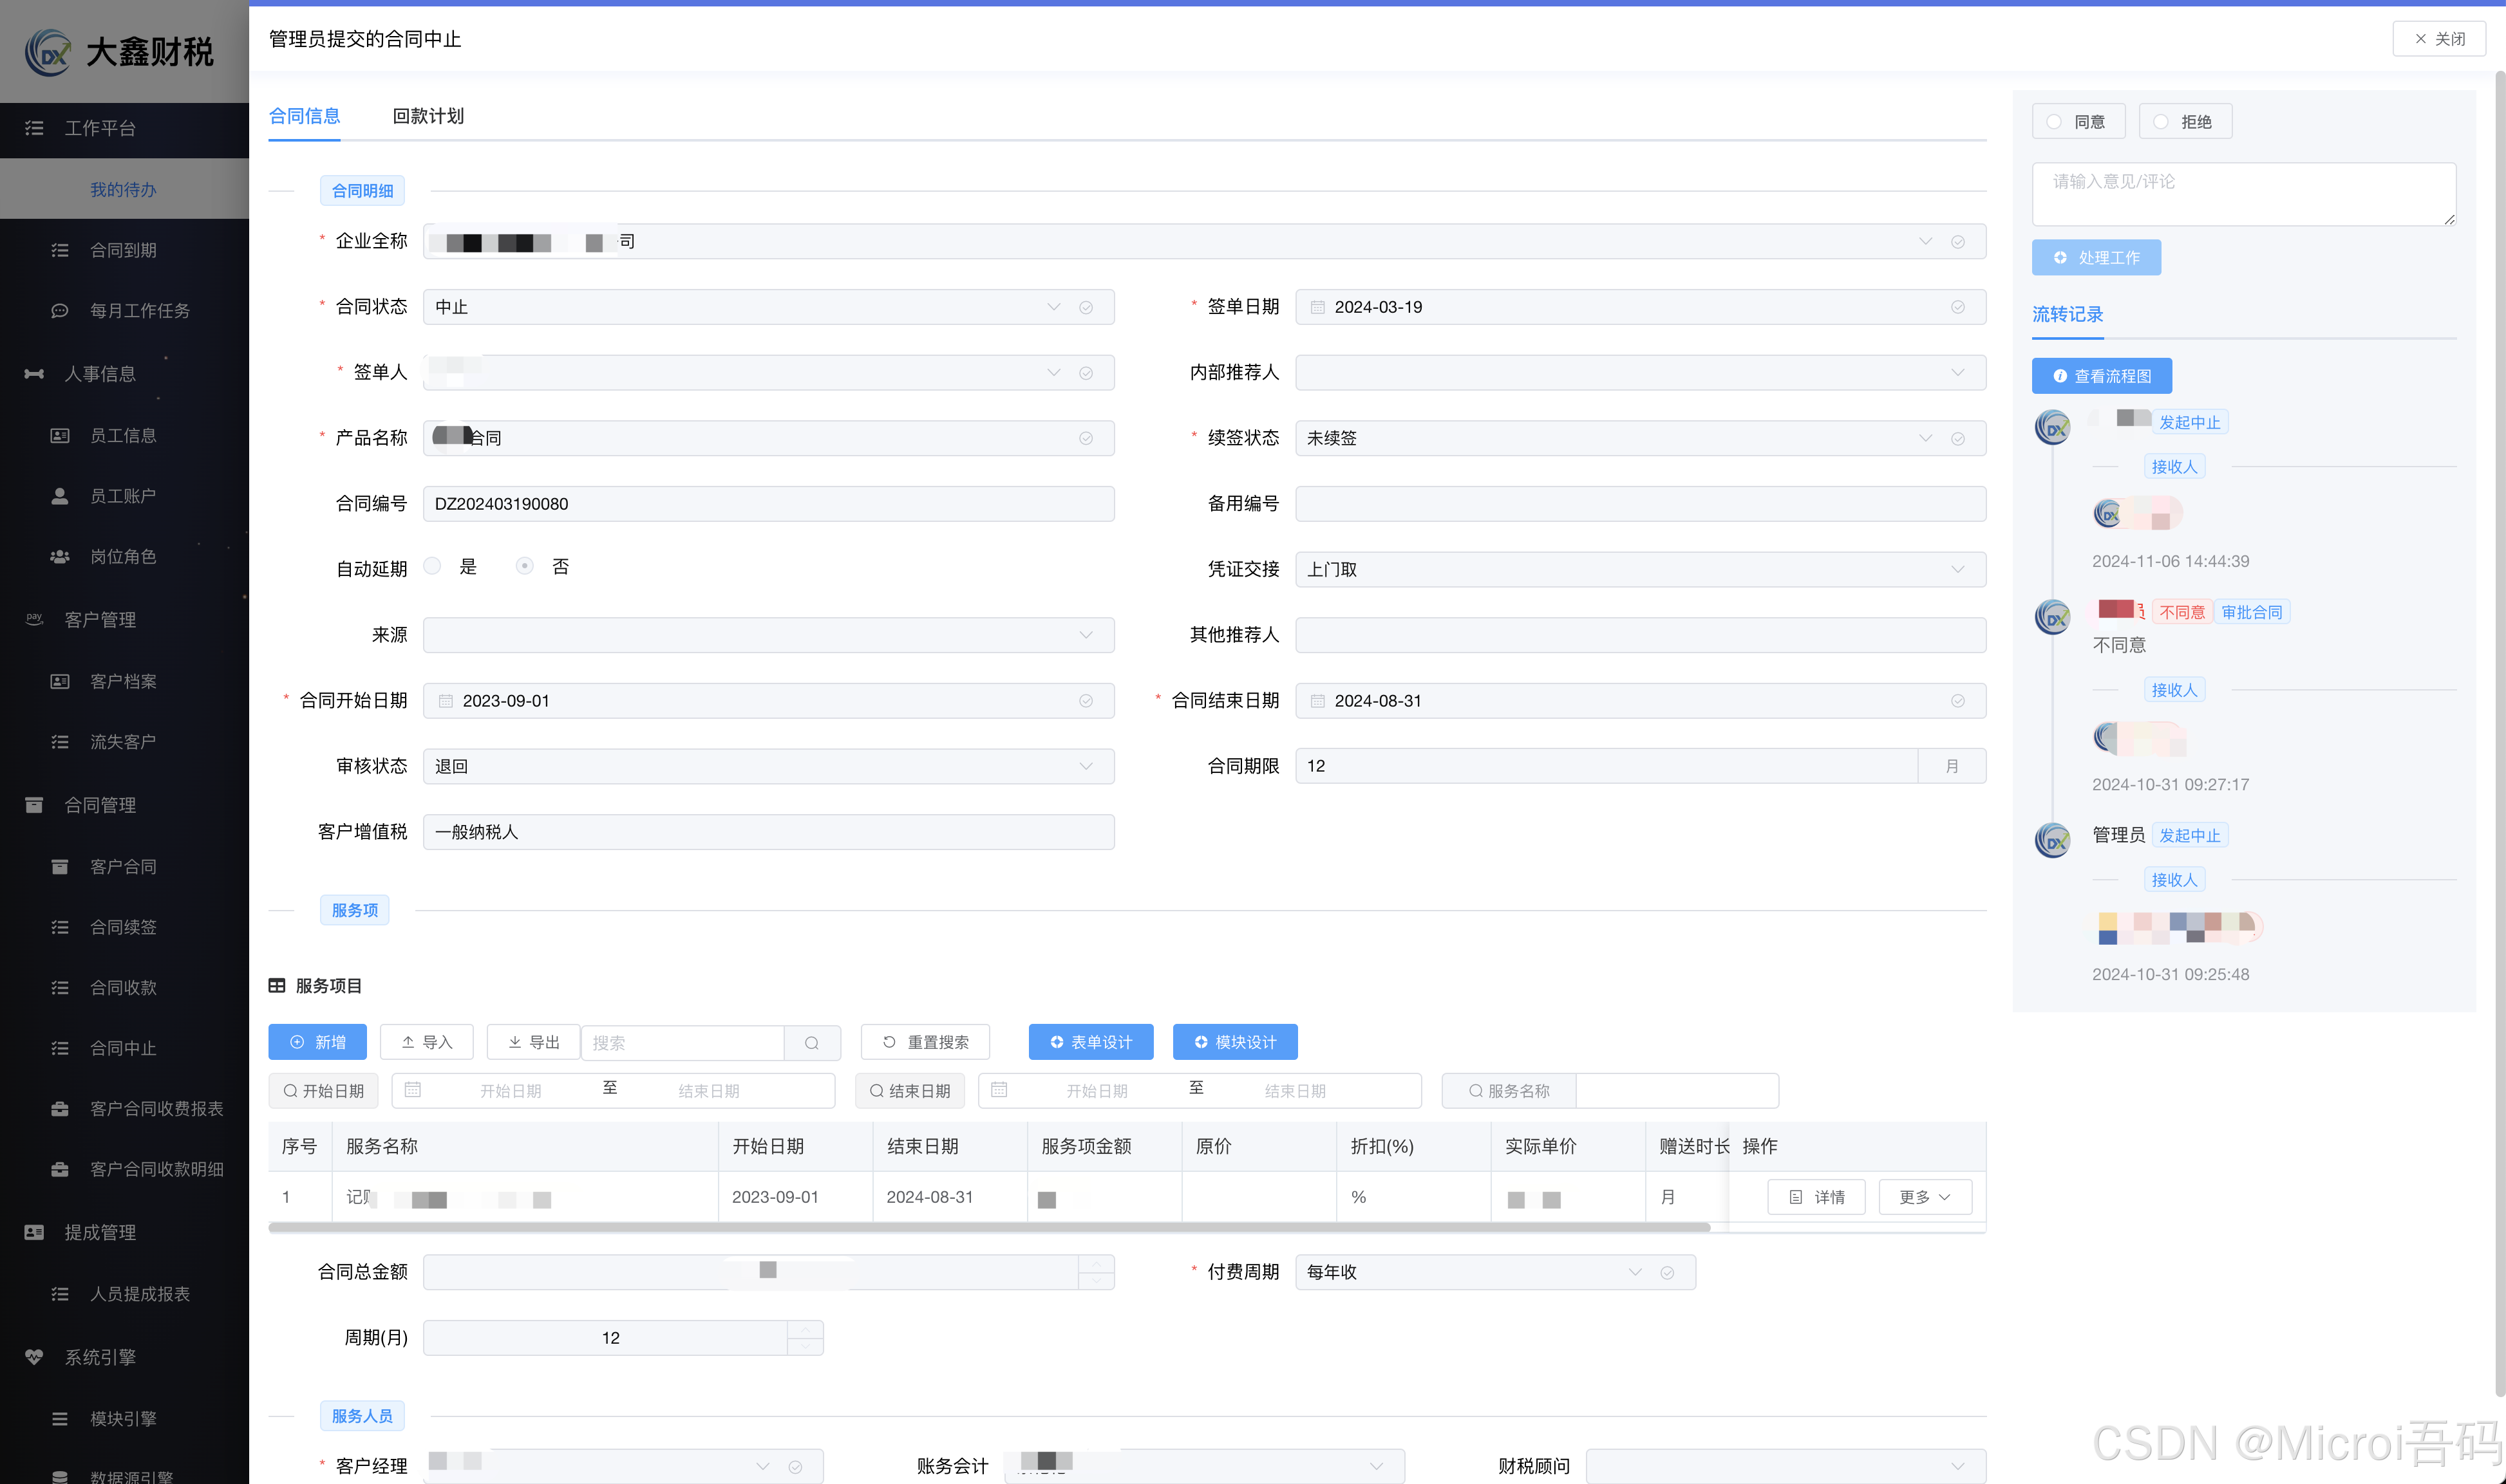2506x1484 pixels.
Task: Open the 续签状态 dropdown
Action: pos(1924,437)
